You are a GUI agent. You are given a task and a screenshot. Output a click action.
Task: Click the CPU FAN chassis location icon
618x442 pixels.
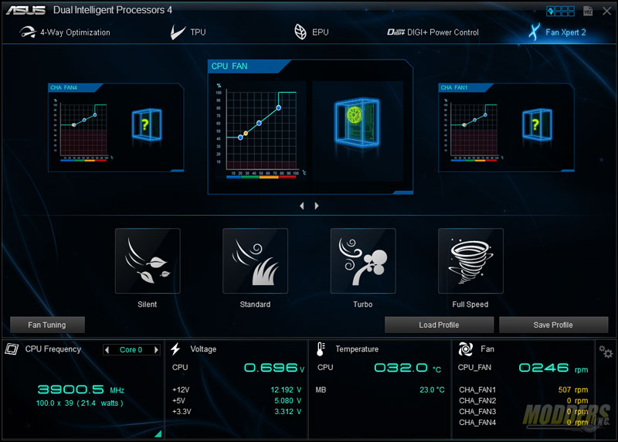click(357, 122)
